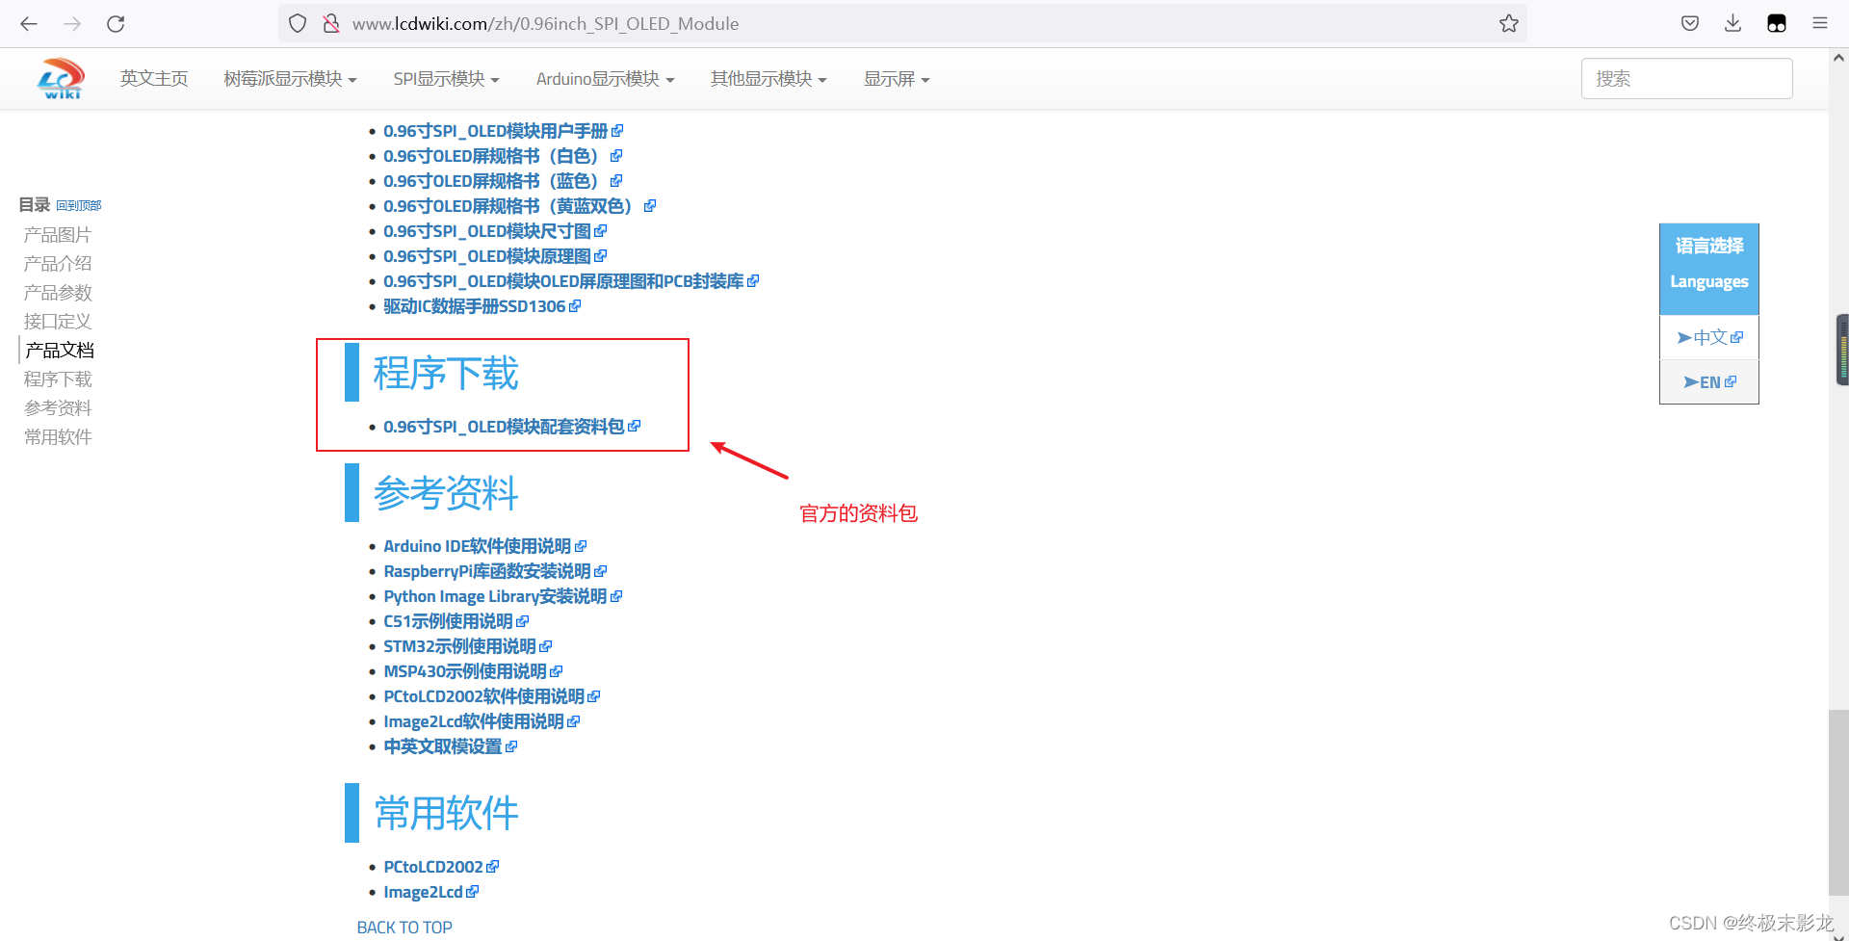Expand the SPI显示模块 dropdown
This screenshot has width=1849, height=941.
tap(446, 79)
